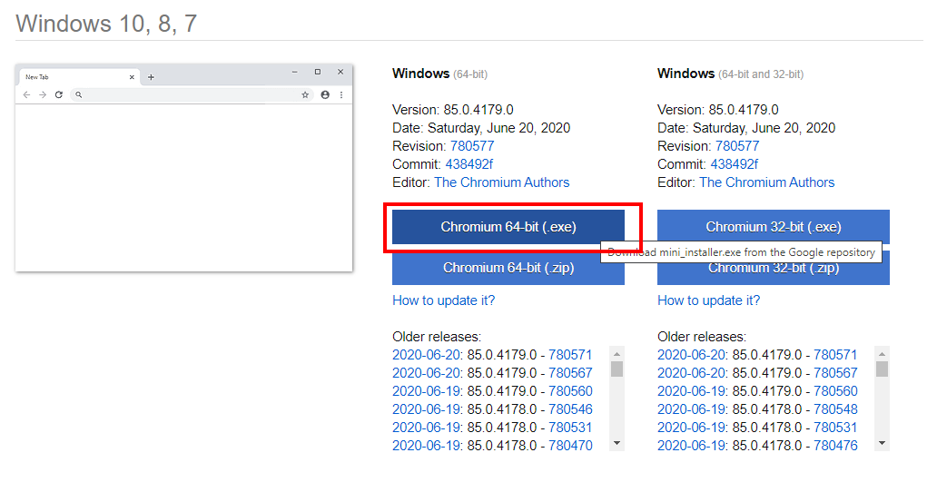
Task: Open Revision 780577 link under Windows (64-bit)
Action: click(472, 146)
